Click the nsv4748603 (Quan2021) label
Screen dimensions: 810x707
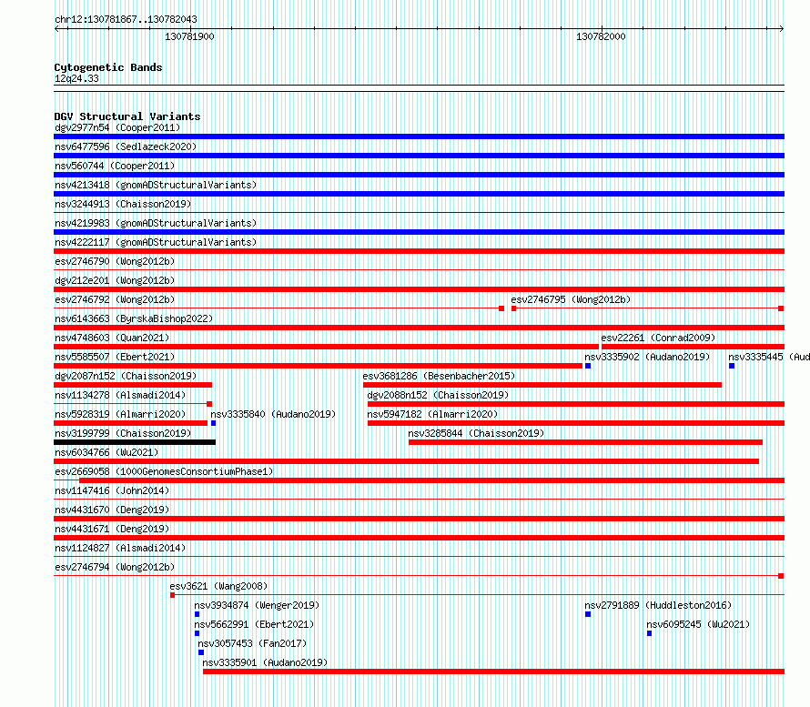tap(112, 338)
